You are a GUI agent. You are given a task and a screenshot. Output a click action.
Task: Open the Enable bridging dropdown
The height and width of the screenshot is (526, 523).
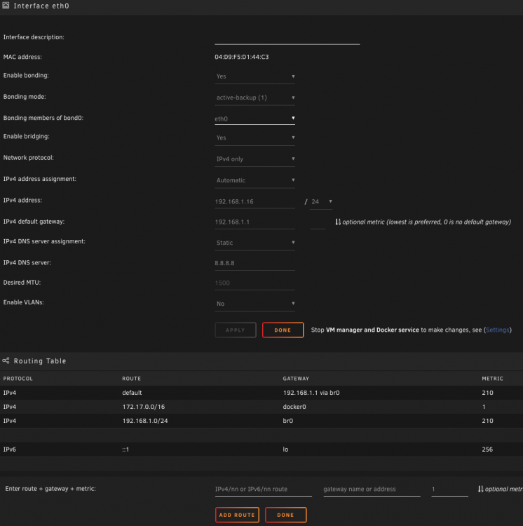(x=254, y=138)
